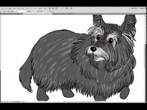Click the Opacity value field
The height and width of the screenshot is (110, 147).
click(33, 11)
